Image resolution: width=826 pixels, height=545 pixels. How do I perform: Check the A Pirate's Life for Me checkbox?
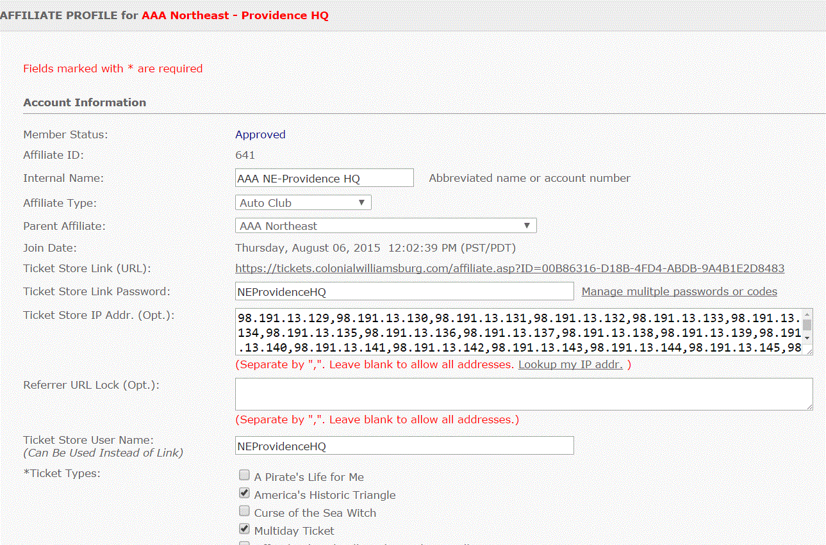[x=244, y=475]
